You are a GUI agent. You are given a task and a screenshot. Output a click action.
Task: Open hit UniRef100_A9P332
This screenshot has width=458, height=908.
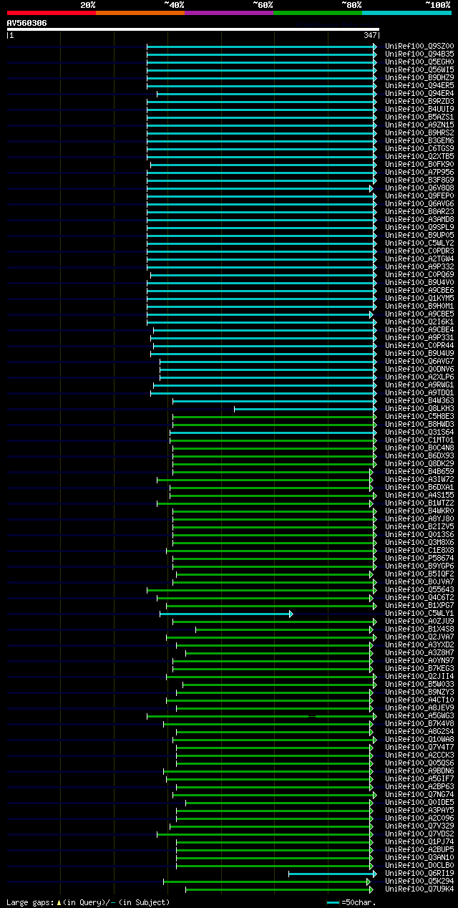[x=419, y=266]
